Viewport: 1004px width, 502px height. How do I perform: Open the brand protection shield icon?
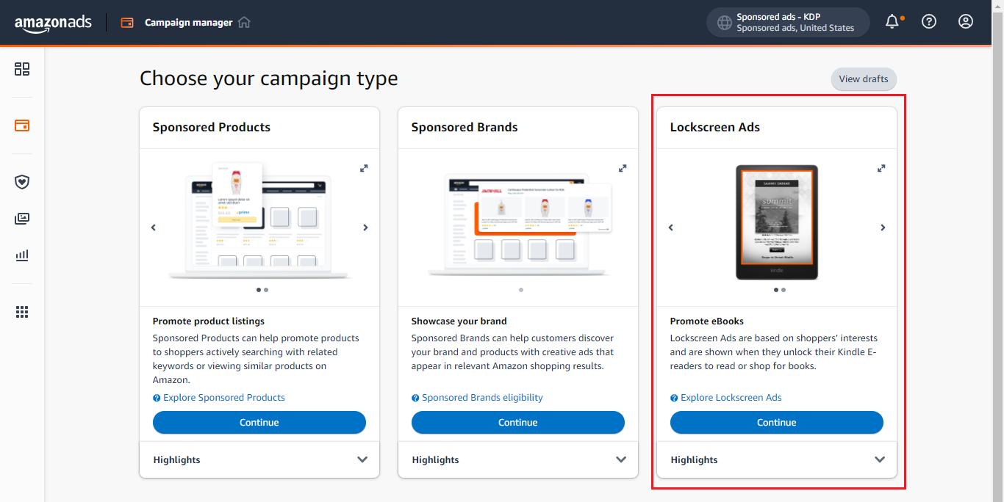click(x=22, y=182)
